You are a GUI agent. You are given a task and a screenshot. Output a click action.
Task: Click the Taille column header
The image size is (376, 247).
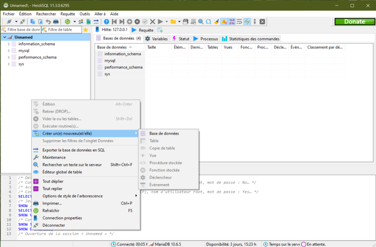click(158, 47)
